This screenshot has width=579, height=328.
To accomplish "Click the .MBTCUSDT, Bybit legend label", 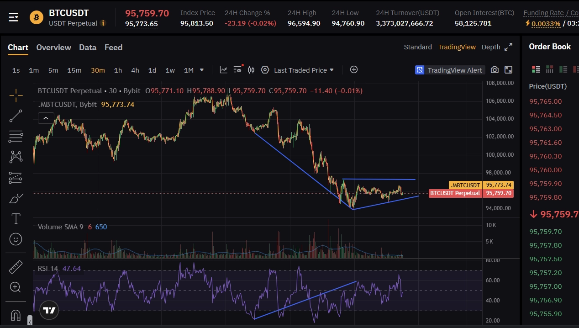I will pos(67,104).
